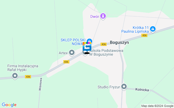
Task: Click the 436 road badge below Artex
Action: [x=66, y=62]
